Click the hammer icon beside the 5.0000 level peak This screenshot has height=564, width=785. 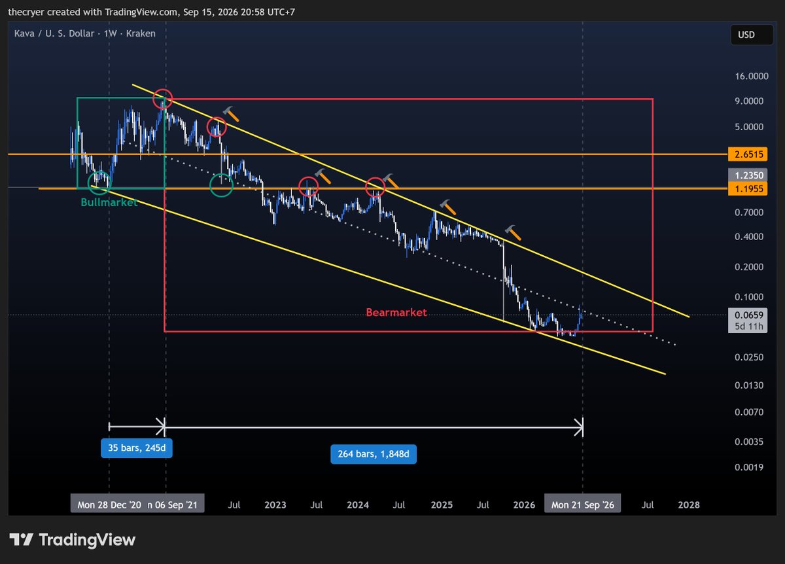[x=230, y=115]
